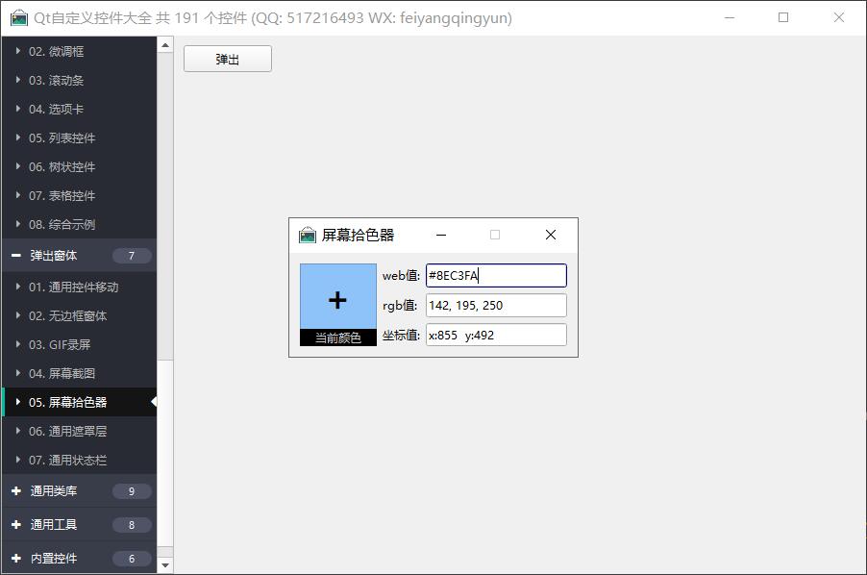Image resolution: width=867 pixels, height=575 pixels.
Task: Click the web值 hex input field
Action: 496,276
